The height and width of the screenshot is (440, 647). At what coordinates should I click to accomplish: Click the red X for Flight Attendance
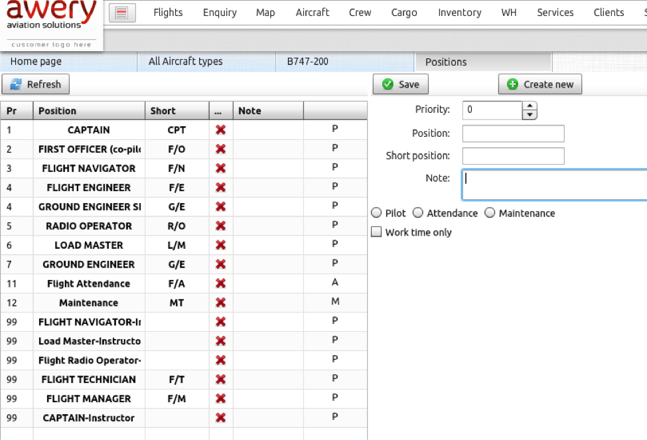pyautogui.click(x=220, y=284)
